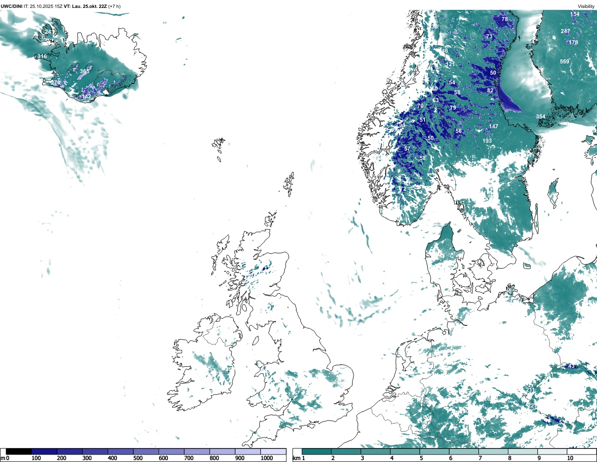Screen dimensions: 597x462
Task: Select the value 154 in the top-right corner
Action: point(575,14)
